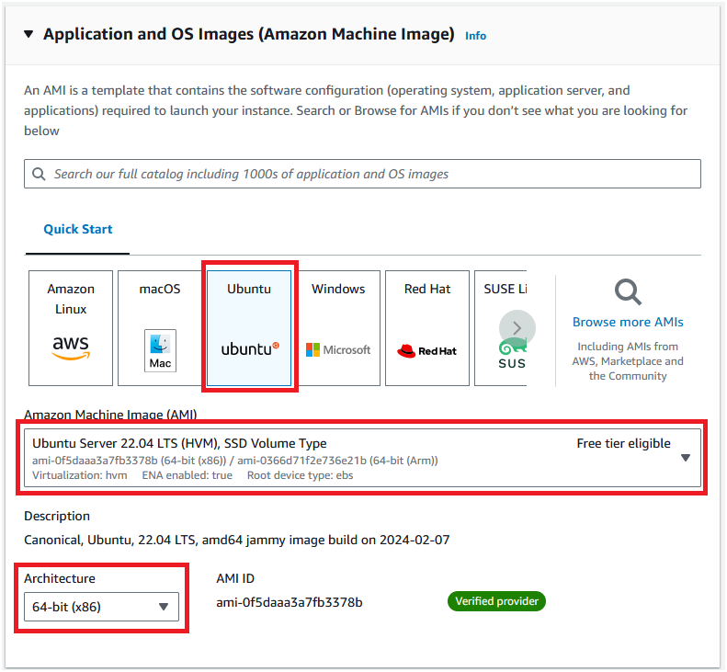Click the next arrow in OS carousel
727x672 pixels.
(x=517, y=328)
